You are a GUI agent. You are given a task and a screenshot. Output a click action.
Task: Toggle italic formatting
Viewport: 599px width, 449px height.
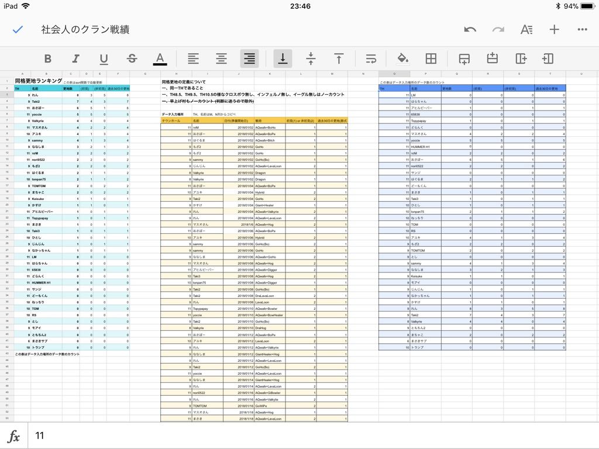pos(75,58)
